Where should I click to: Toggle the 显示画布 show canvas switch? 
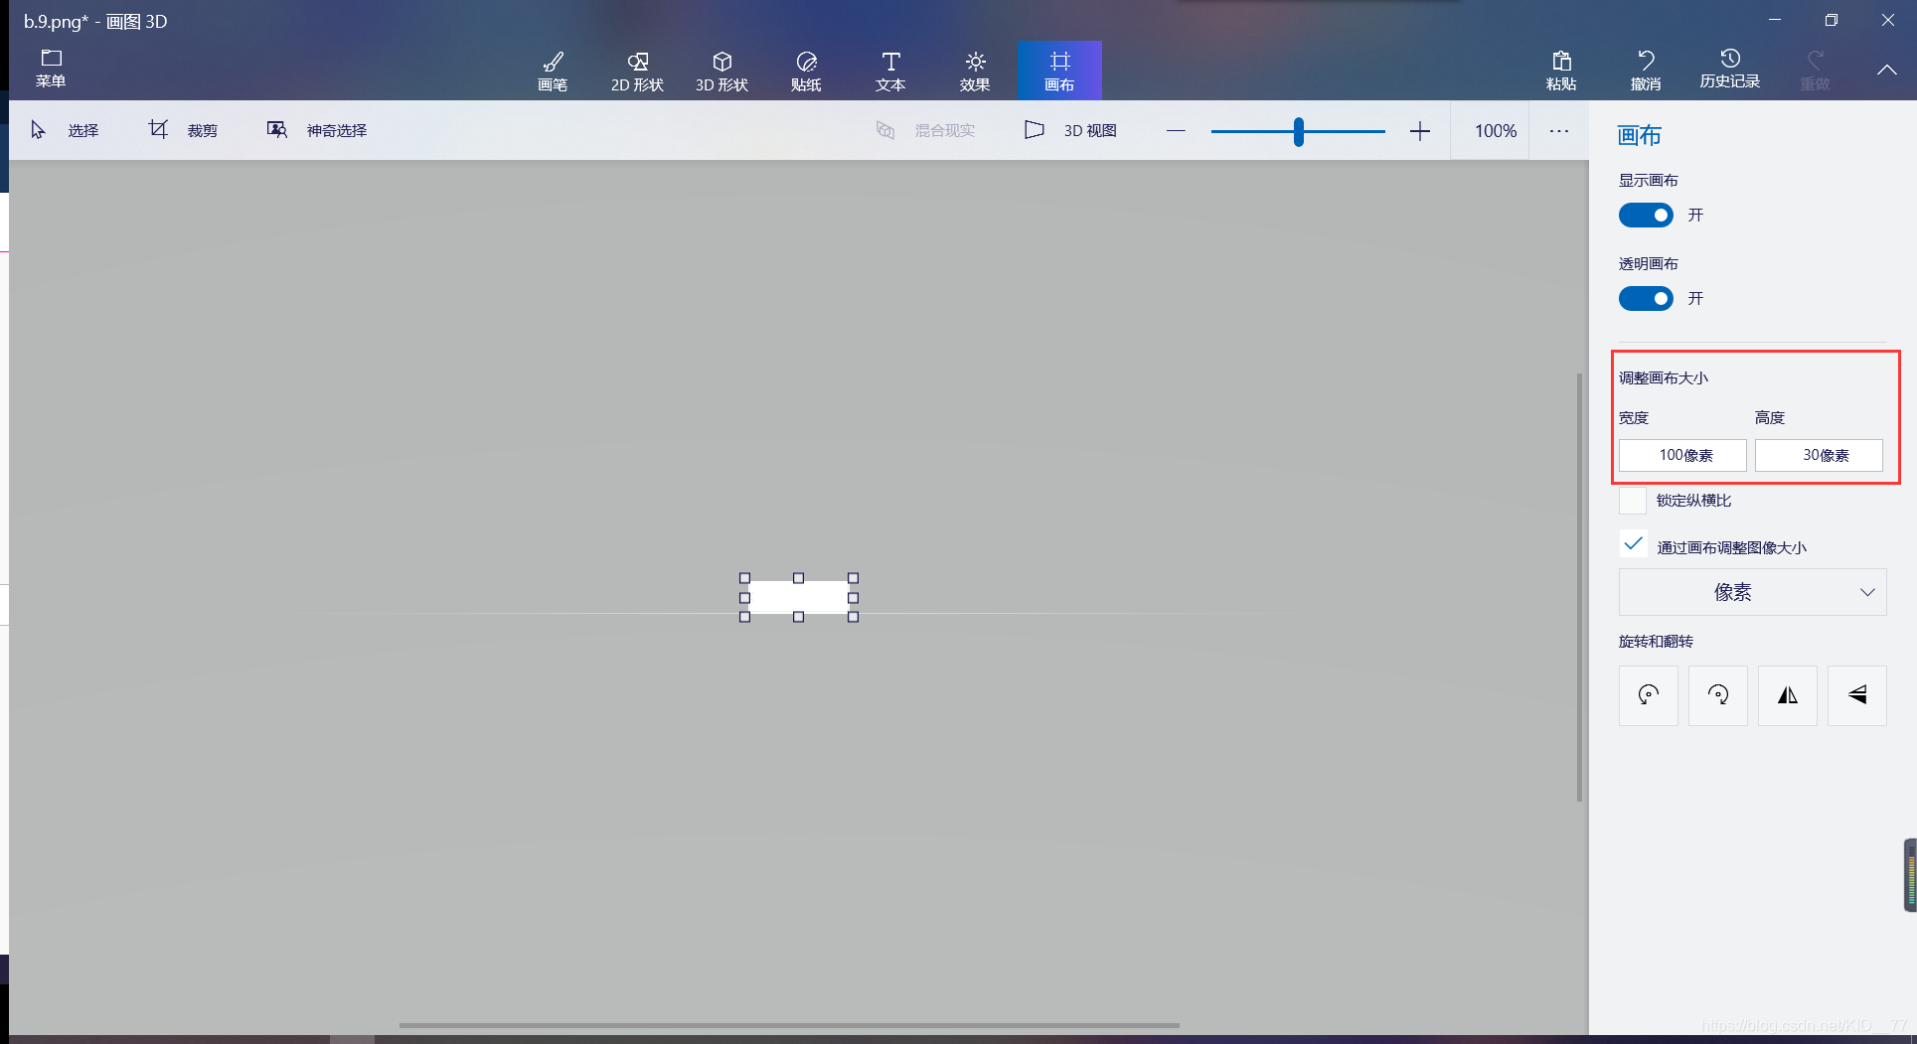click(x=1646, y=215)
